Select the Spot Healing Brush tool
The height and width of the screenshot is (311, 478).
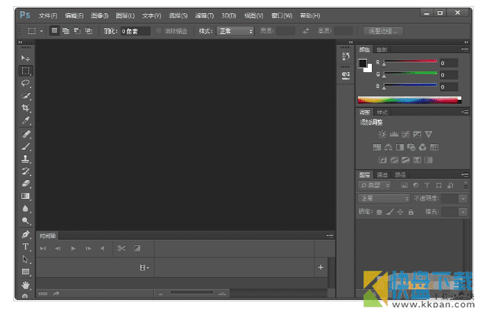tap(26, 134)
